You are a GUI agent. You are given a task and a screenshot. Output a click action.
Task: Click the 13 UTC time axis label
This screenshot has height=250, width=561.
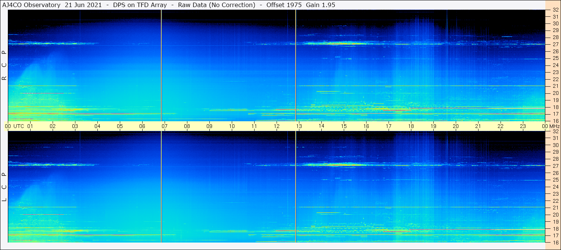pyautogui.click(x=299, y=126)
